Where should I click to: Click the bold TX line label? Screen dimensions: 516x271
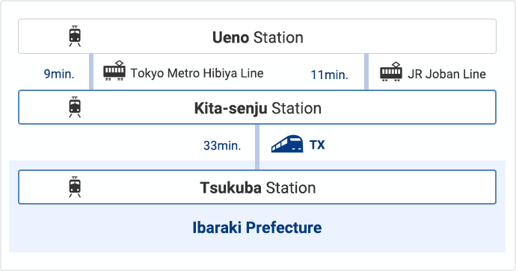click(317, 145)
